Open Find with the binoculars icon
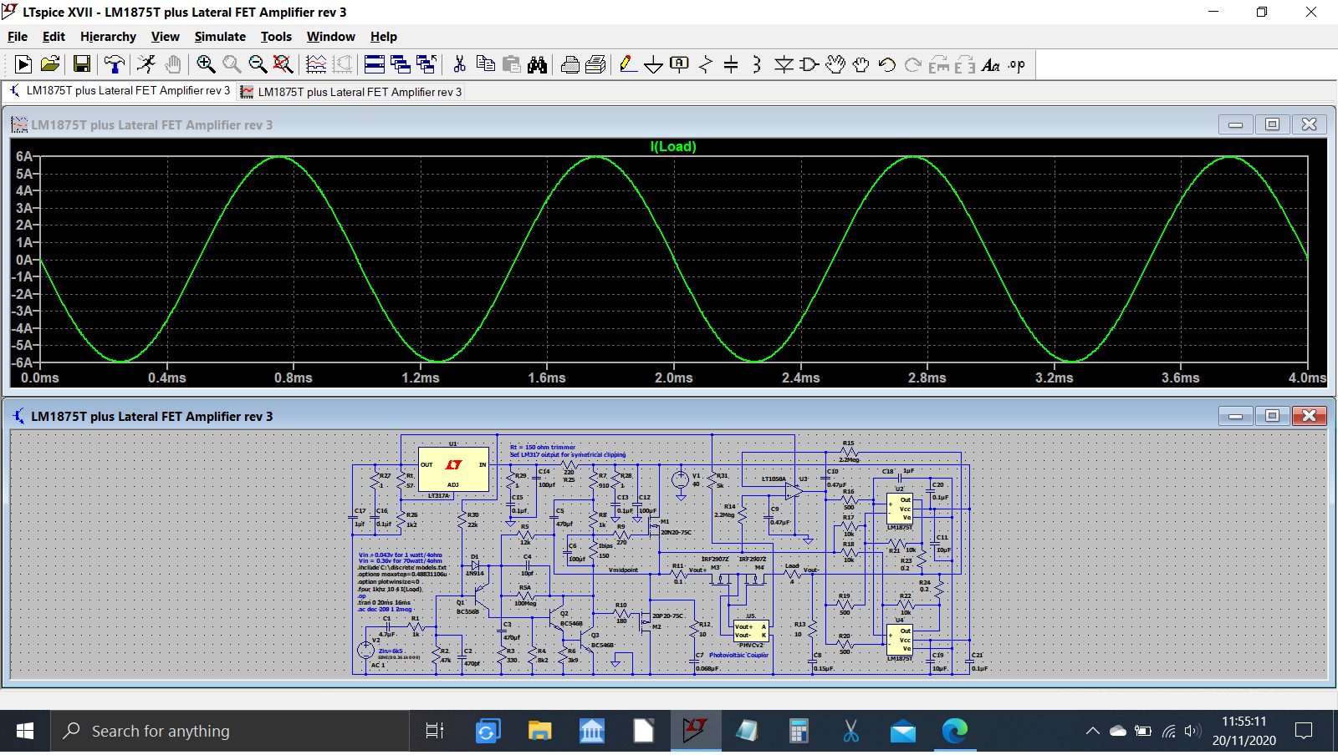 point(537,64)
